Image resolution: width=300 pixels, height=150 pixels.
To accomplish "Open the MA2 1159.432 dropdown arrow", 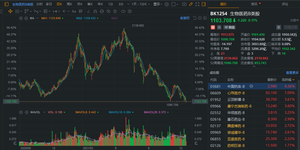I will pos(97,18).
